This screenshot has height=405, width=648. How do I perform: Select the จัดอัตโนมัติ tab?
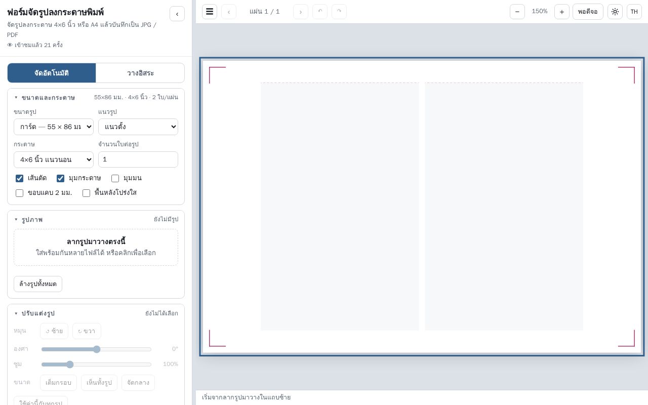[52, 73]
